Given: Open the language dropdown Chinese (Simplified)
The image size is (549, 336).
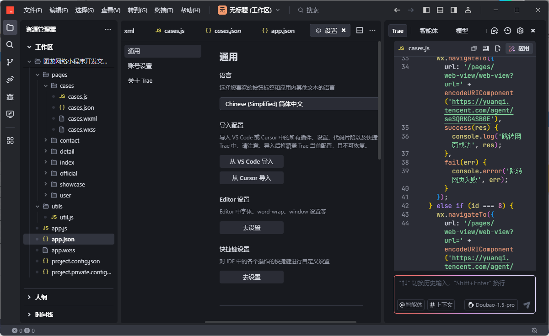Looking at the screenshot, I should point(299,104).
